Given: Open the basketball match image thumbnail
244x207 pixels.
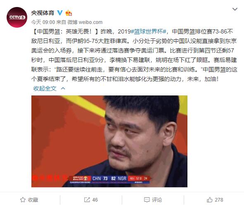Looking at the screenshot, I should [x=109, y=141].
